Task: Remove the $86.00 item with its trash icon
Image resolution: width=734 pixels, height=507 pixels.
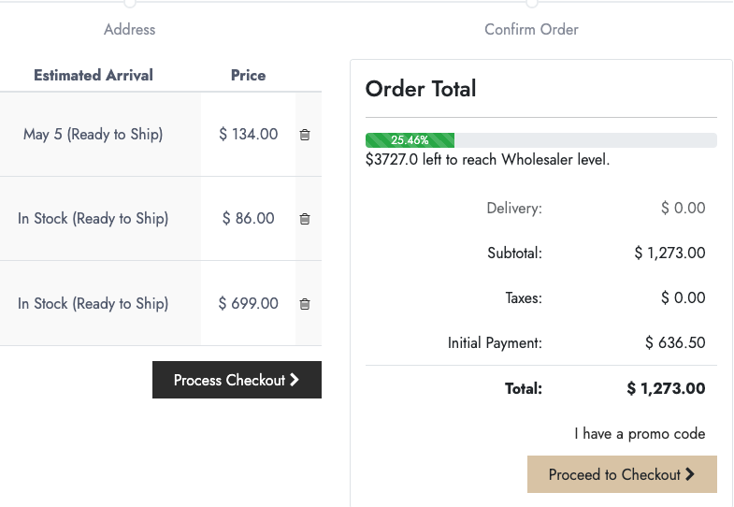Action: click(305, 219)
